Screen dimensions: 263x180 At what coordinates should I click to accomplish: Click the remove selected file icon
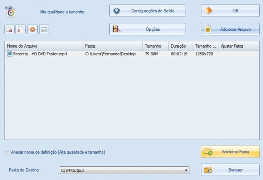tap(9, 29)
